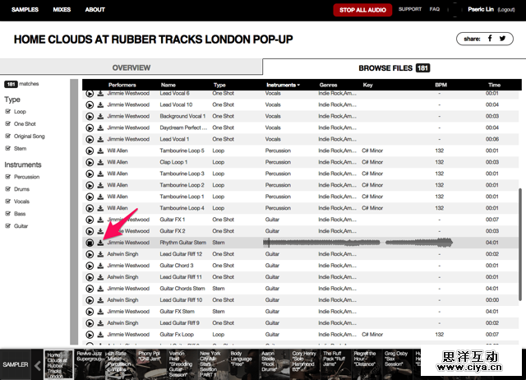The image size is (526, 380).
Task: Play Guitar FX 1 sample
Action: [x=90, y=220]
